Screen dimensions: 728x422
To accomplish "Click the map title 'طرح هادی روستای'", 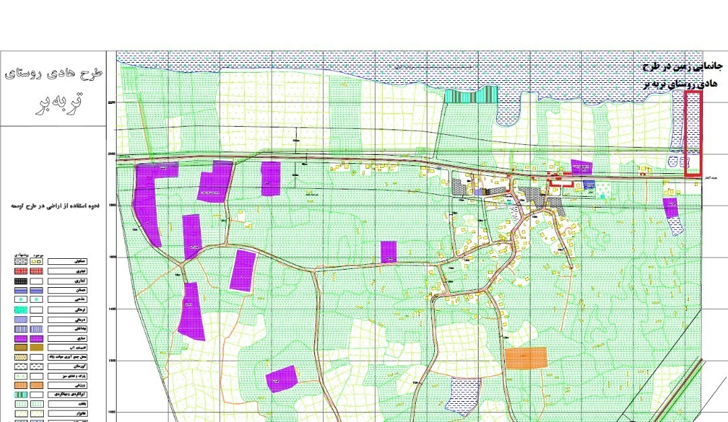I will click(x=53, y=73).
